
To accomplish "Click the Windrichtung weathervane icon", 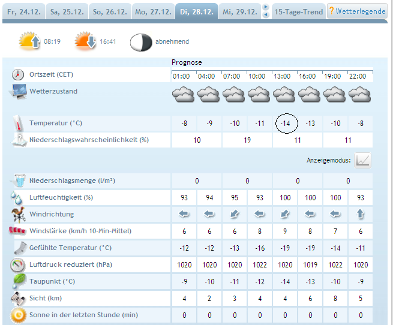I will 19,215.
